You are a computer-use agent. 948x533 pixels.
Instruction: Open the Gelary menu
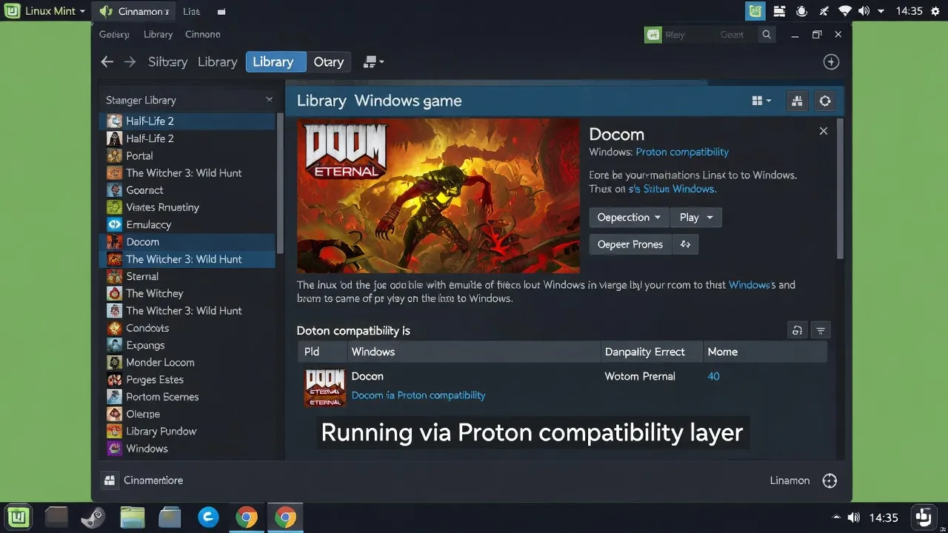point(114,35)
